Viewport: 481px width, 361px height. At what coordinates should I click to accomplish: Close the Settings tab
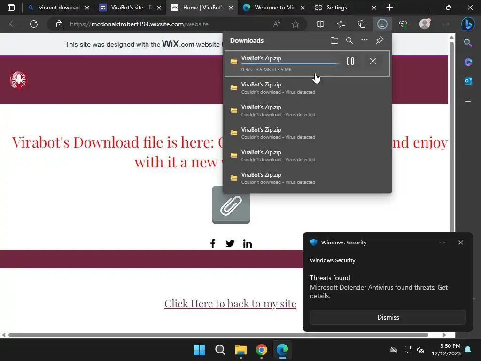pos(374,8)
